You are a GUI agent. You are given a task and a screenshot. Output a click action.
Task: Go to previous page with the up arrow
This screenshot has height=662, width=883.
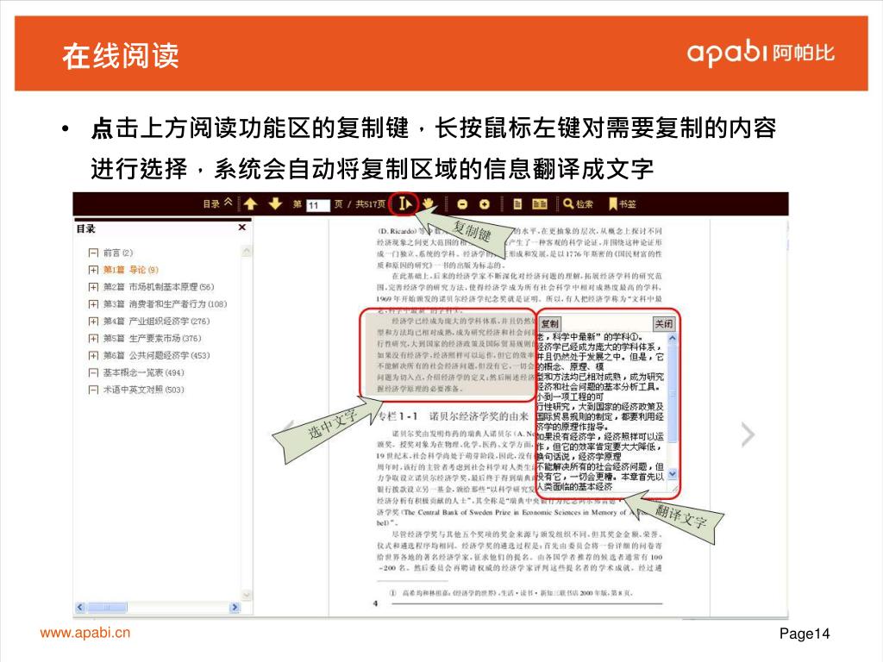click(251, 203)
